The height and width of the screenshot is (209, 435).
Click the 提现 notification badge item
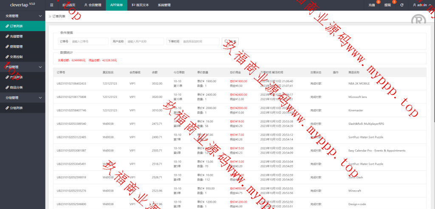tap(388, 5)
